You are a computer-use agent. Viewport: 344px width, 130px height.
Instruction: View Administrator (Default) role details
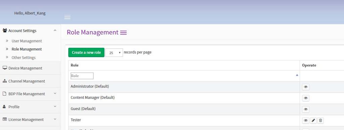[306, 87]
